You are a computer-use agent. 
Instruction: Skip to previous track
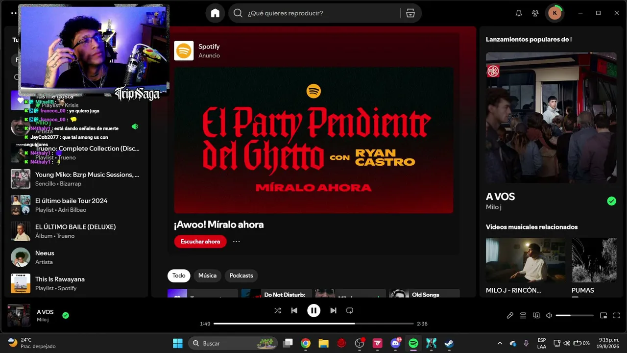[294, 310]
